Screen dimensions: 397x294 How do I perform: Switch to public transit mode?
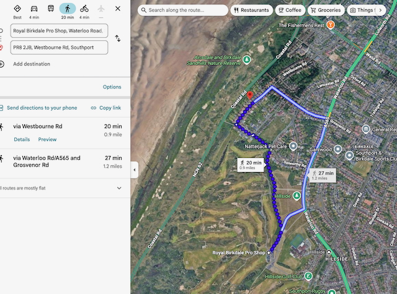tap(51, 9)
